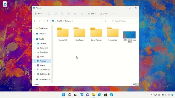Open the recent locations dropdown arrow
175x98 pixels.
[44, 21]
